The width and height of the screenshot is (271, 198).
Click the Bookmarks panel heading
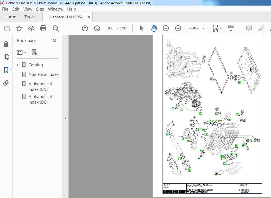27,41
